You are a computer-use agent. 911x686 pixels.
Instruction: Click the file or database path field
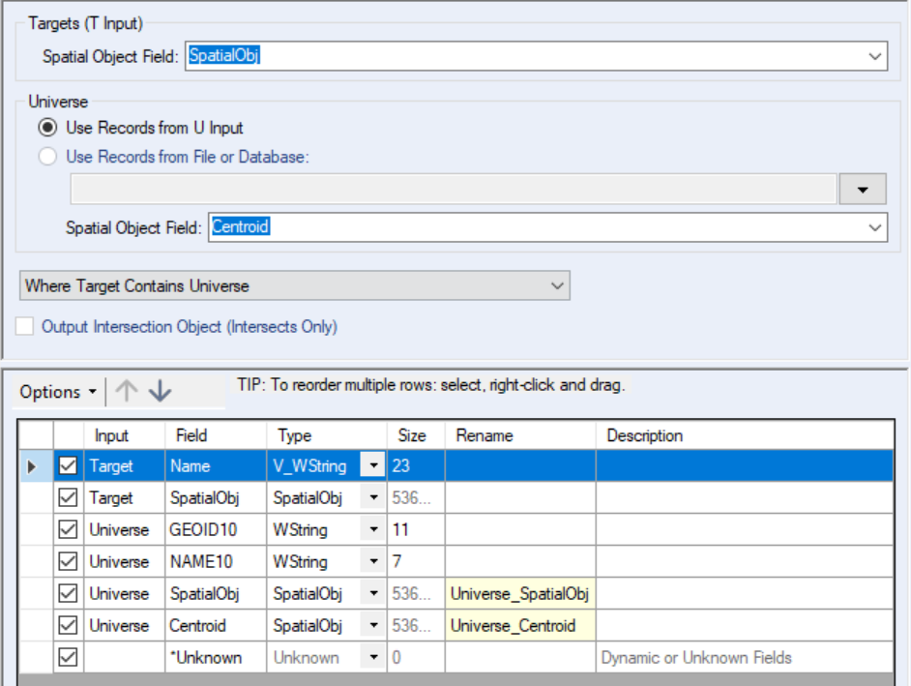454,189
